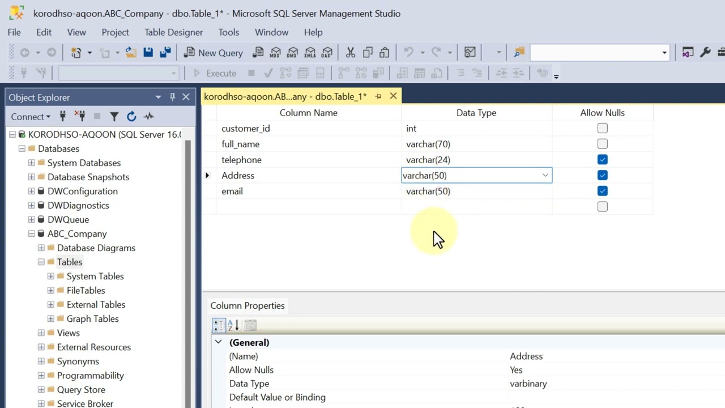
Task: Click the Activity Monitor toolbar icon
Action: (470, 53)
